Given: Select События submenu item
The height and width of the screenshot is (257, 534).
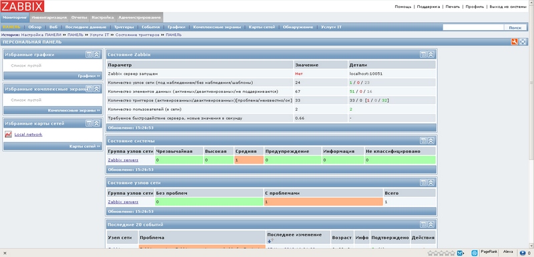Looking at the screenshot, I should (151, 27).
